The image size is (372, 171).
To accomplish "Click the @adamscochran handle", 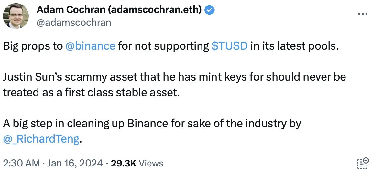I will tap(74, 23).
